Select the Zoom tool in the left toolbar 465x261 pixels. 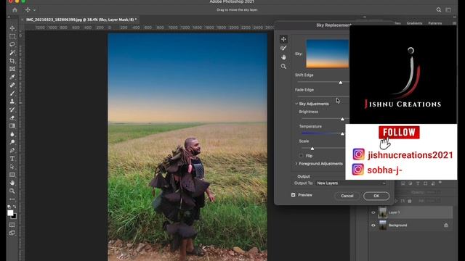pyautogui.click(x=12, y=191)
